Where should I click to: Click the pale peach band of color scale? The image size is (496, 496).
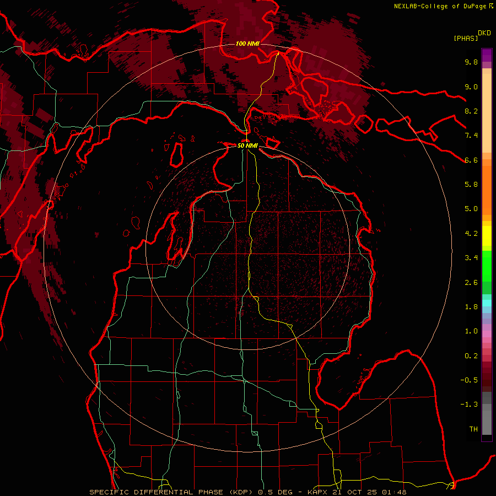(487, 114)
